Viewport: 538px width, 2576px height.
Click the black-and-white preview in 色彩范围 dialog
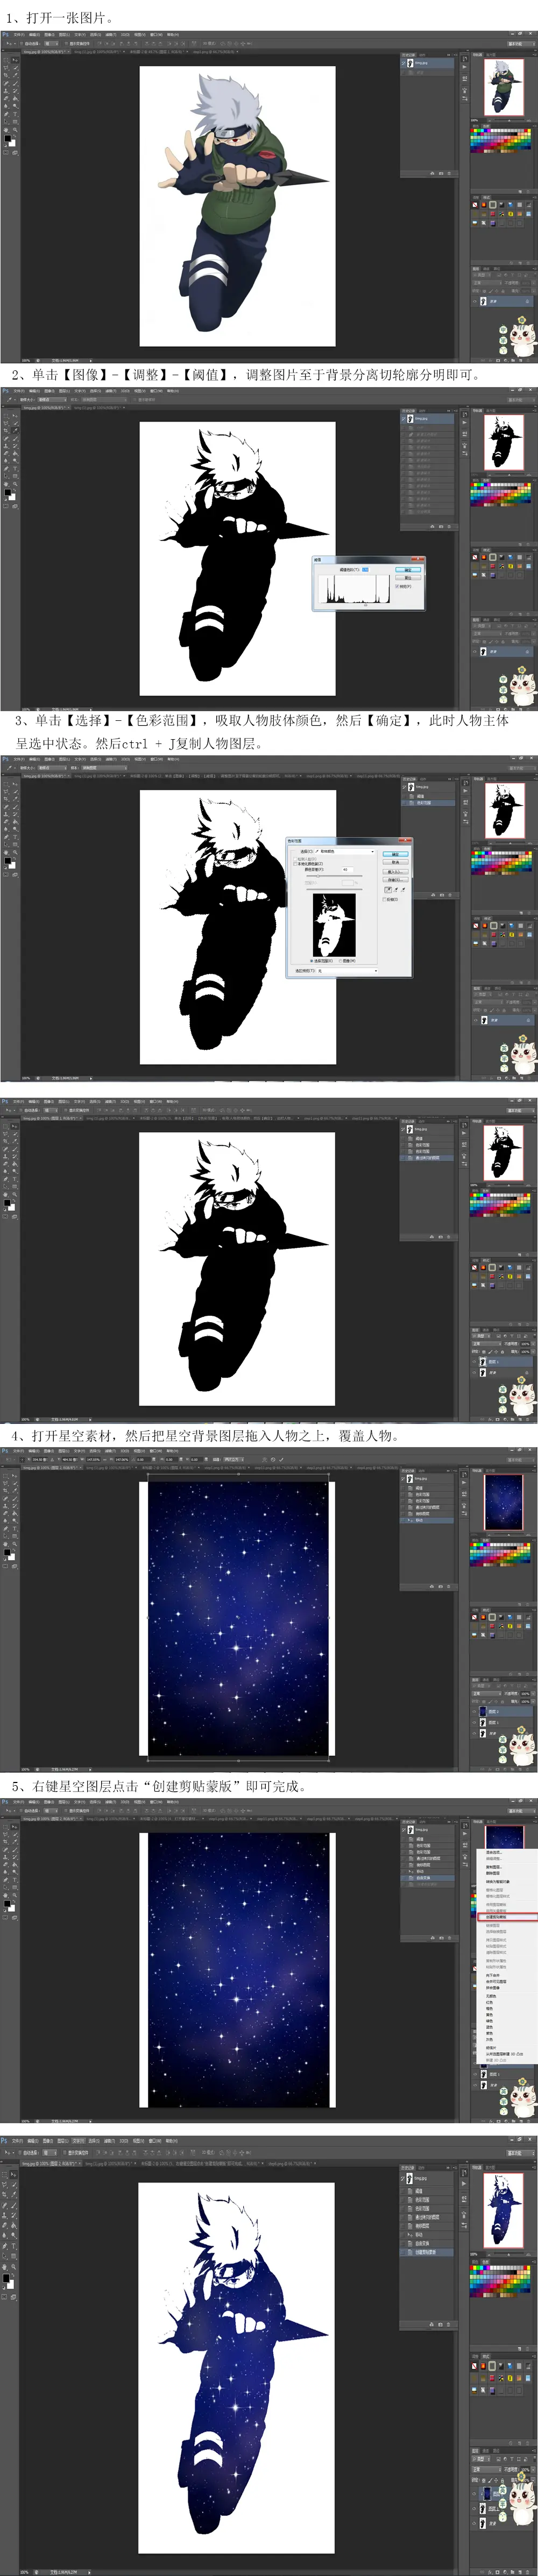[335, 926]
